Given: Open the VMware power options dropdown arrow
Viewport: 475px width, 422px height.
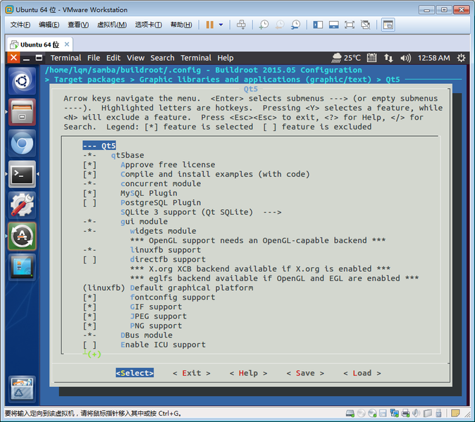Looking at the screenshot, I should click(x=221, y=25).
